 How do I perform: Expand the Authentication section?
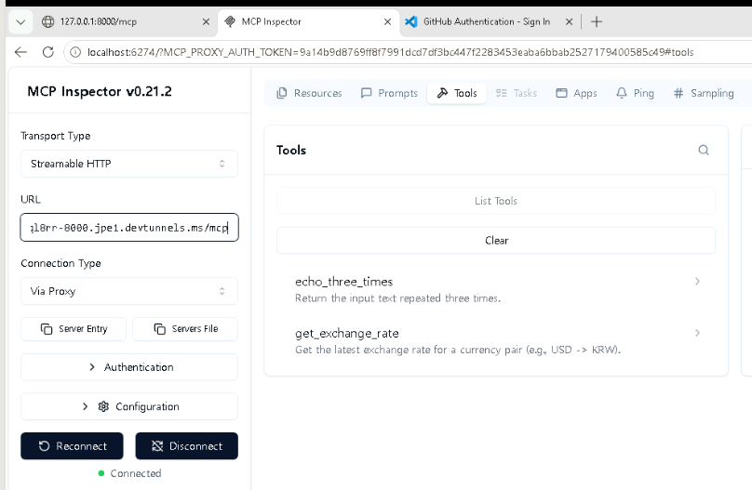129,367
